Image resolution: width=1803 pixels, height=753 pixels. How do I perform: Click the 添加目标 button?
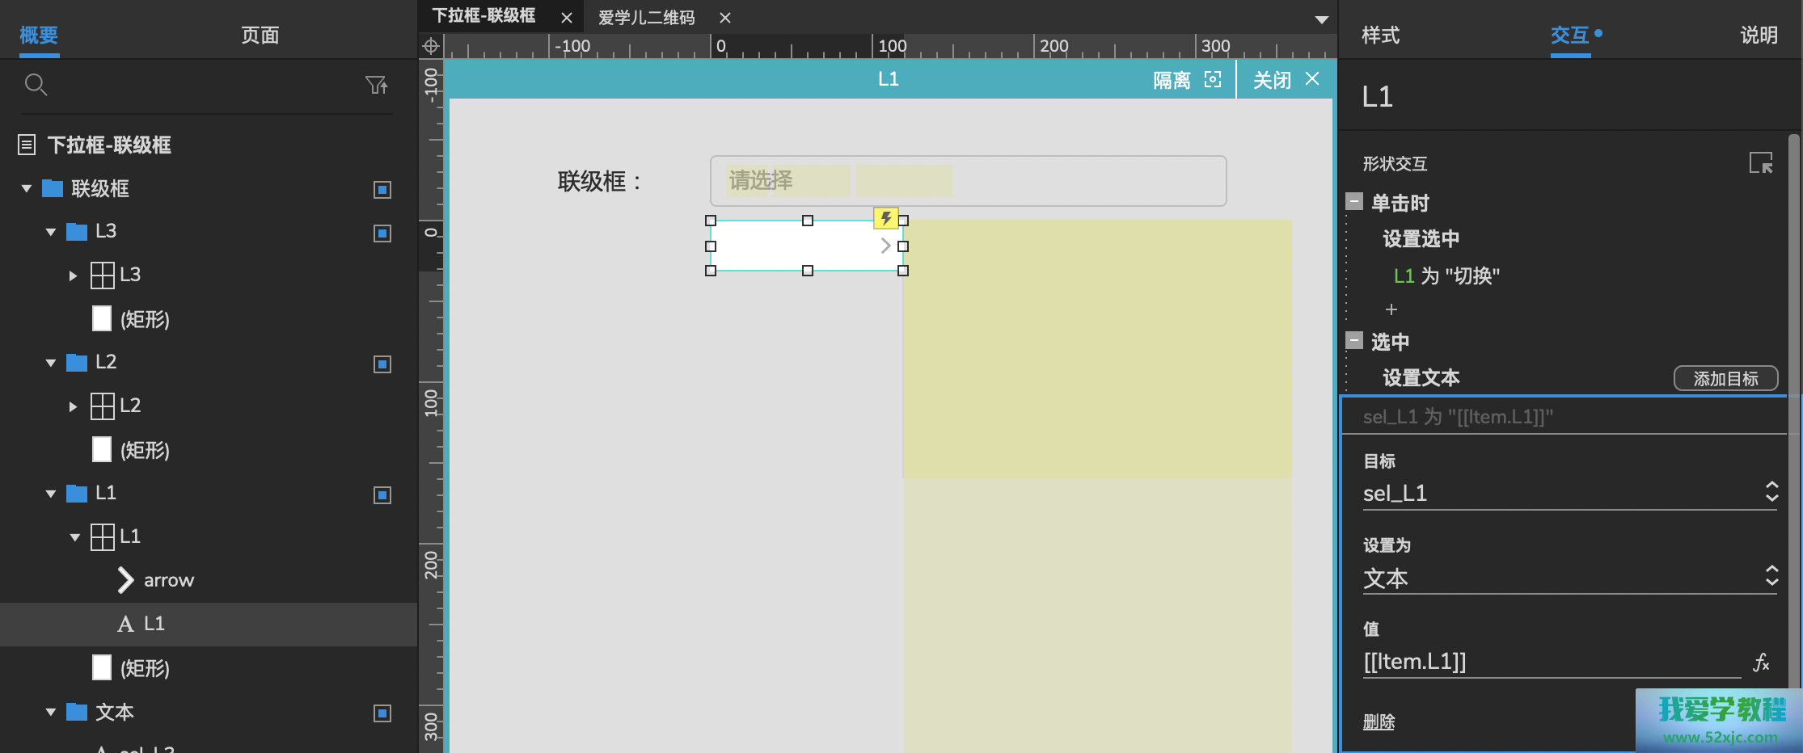[x=1725, y=378]
